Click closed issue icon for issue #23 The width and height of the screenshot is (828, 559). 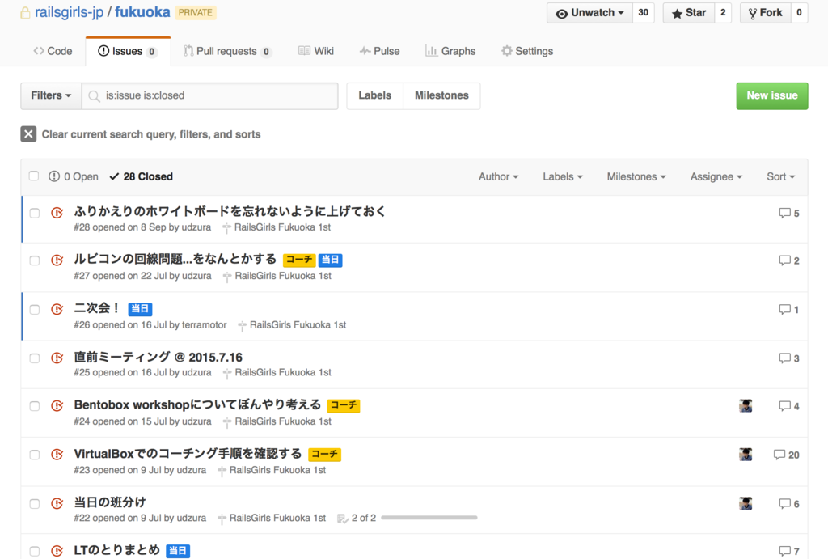coord(57,455)
